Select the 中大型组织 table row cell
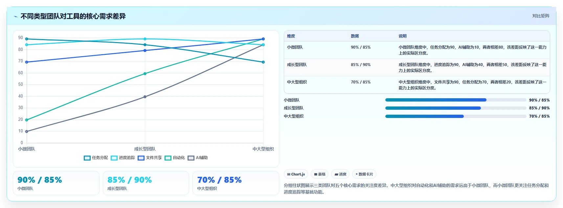Viewport: 563px width, 208px height. click(297, 82)
